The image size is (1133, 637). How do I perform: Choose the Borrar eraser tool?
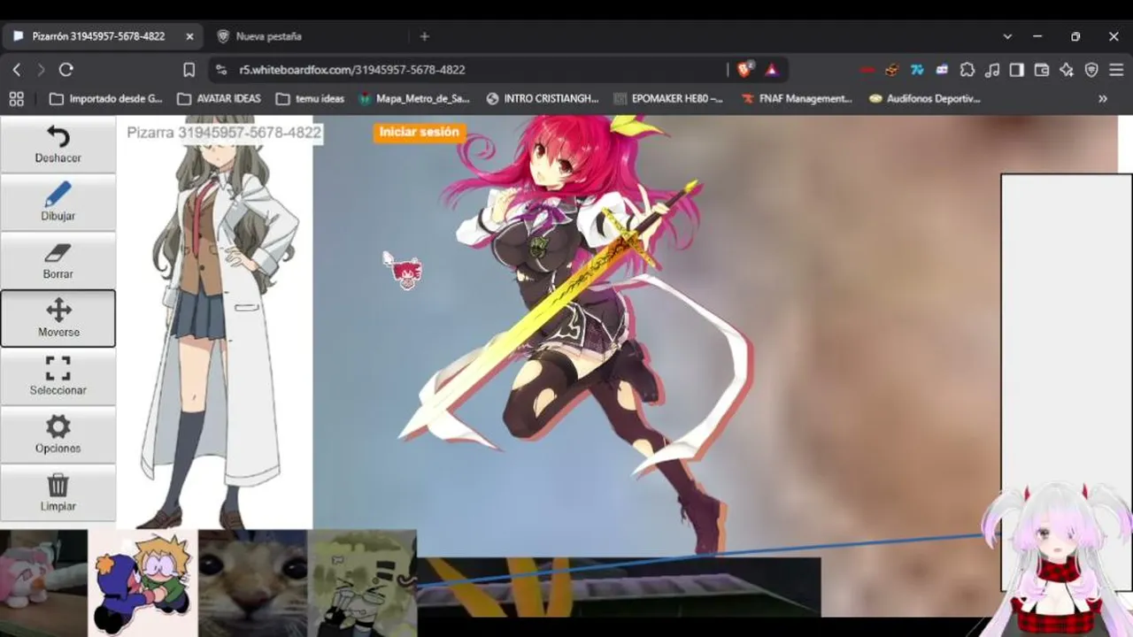58,260
